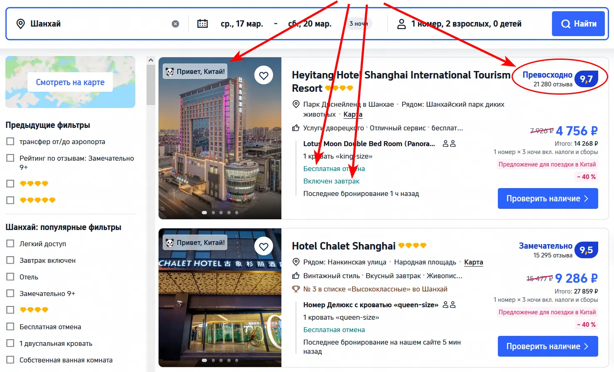Click the guests person icon
The width and height of the screenshot is (614, 372).
coord(401,24)
